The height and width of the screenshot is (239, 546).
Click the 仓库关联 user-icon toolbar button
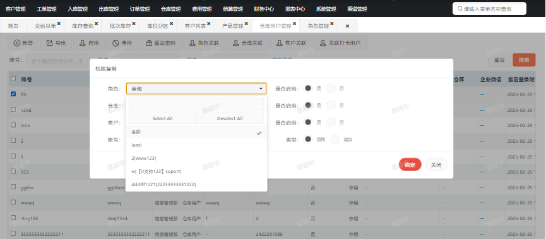[x=247, y=43]
